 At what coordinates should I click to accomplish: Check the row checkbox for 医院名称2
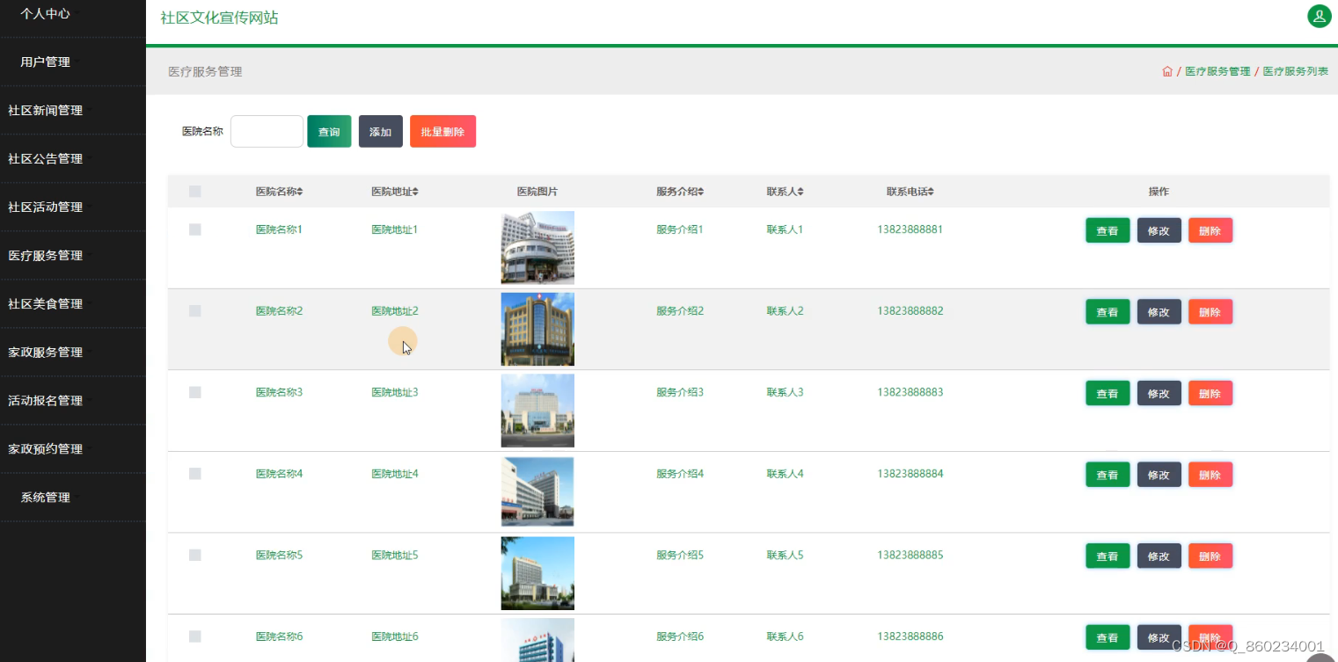pos(195,311)
